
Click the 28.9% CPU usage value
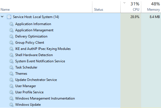pos(135,17)
